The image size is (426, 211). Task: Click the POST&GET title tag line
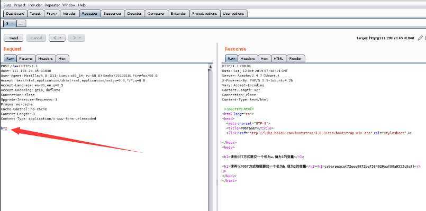tap(250, 128)
